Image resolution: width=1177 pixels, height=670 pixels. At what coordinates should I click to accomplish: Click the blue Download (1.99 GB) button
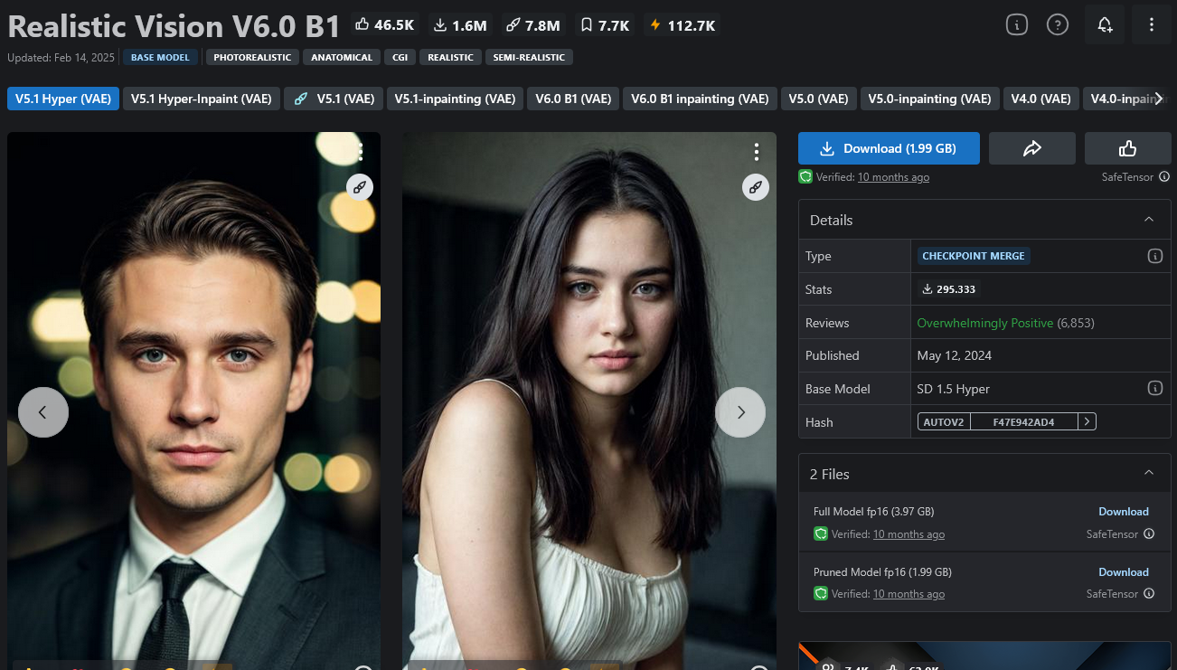click(x=889, y=148)
